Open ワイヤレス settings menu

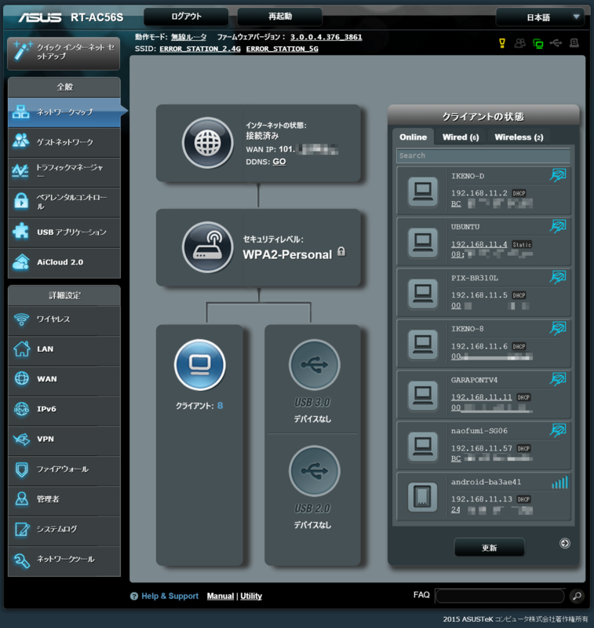64,319
